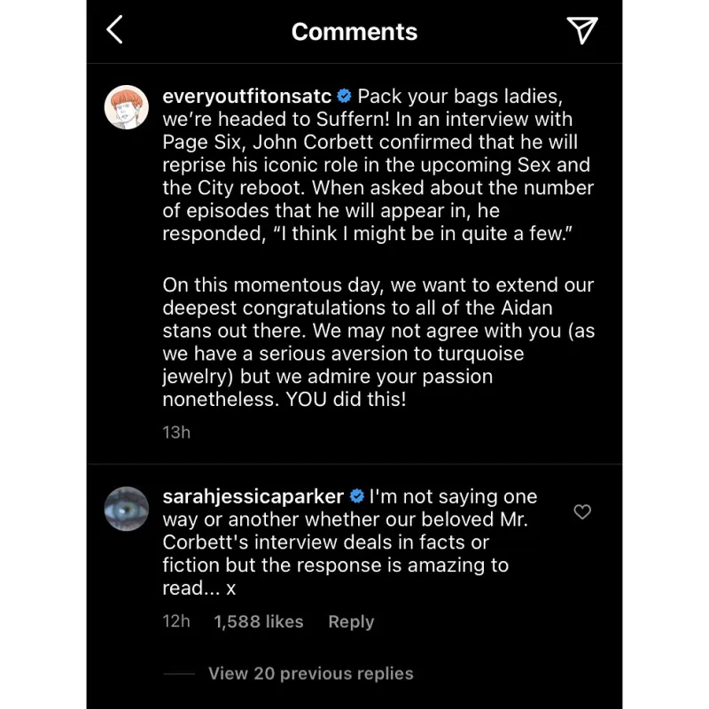The image size is (709, 709).
Task: Tap the back arrow in the header
Action: (114, 31)
